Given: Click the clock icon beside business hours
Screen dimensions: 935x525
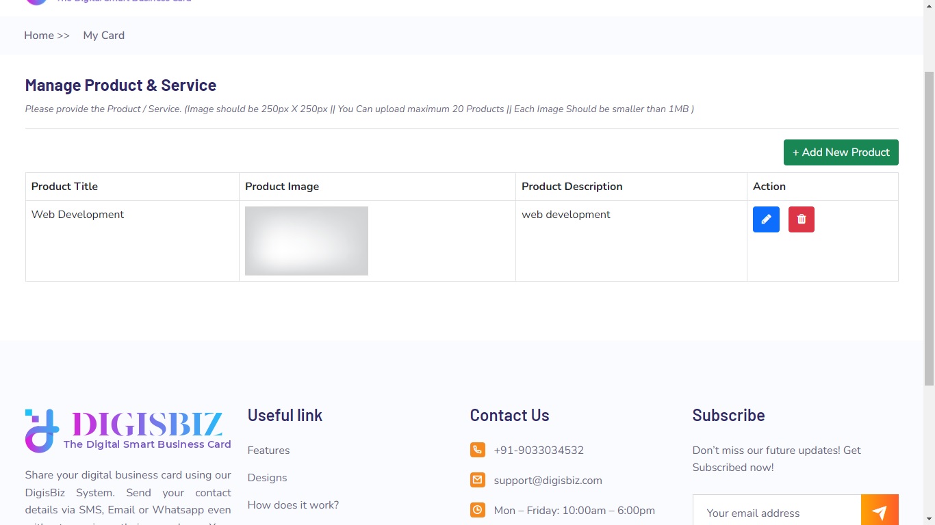Looking at the screenshot, I should 478,510.
